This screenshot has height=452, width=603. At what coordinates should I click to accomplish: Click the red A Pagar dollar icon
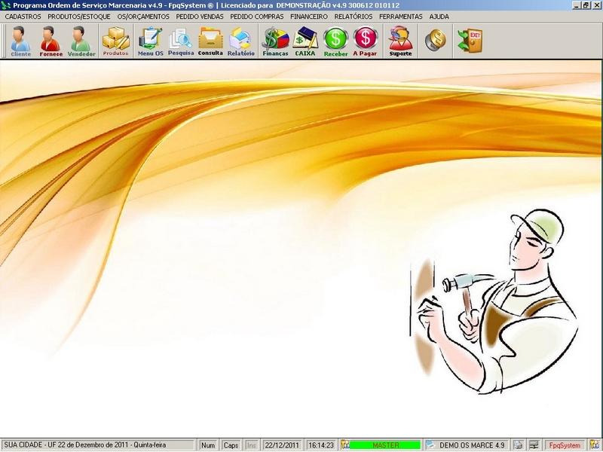[365, 41]
